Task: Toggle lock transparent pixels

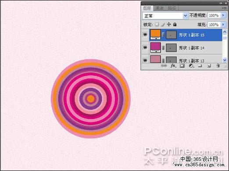Action: click(x=157, y=24)
